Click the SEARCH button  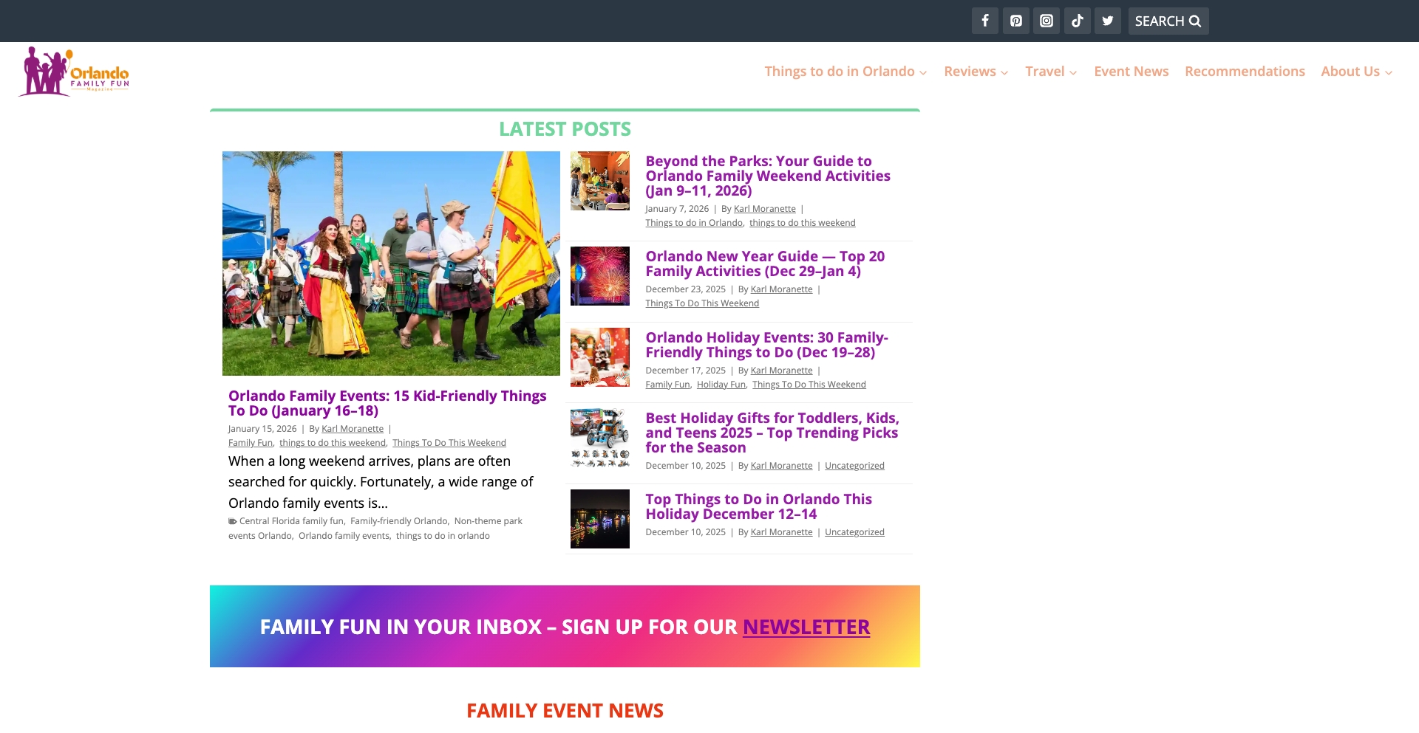pos(1168,21)
